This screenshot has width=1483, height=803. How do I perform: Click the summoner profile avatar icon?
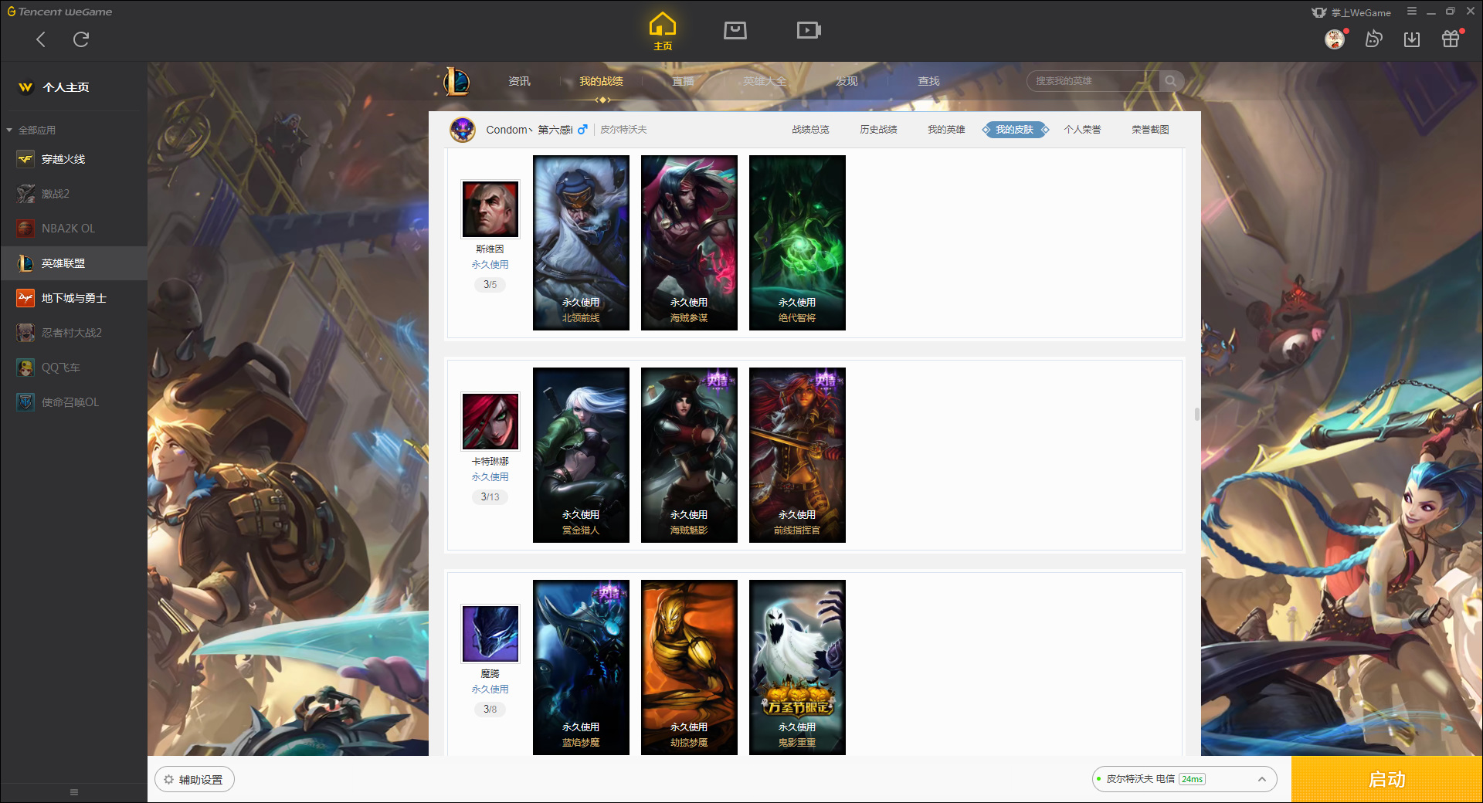point(463,130)
